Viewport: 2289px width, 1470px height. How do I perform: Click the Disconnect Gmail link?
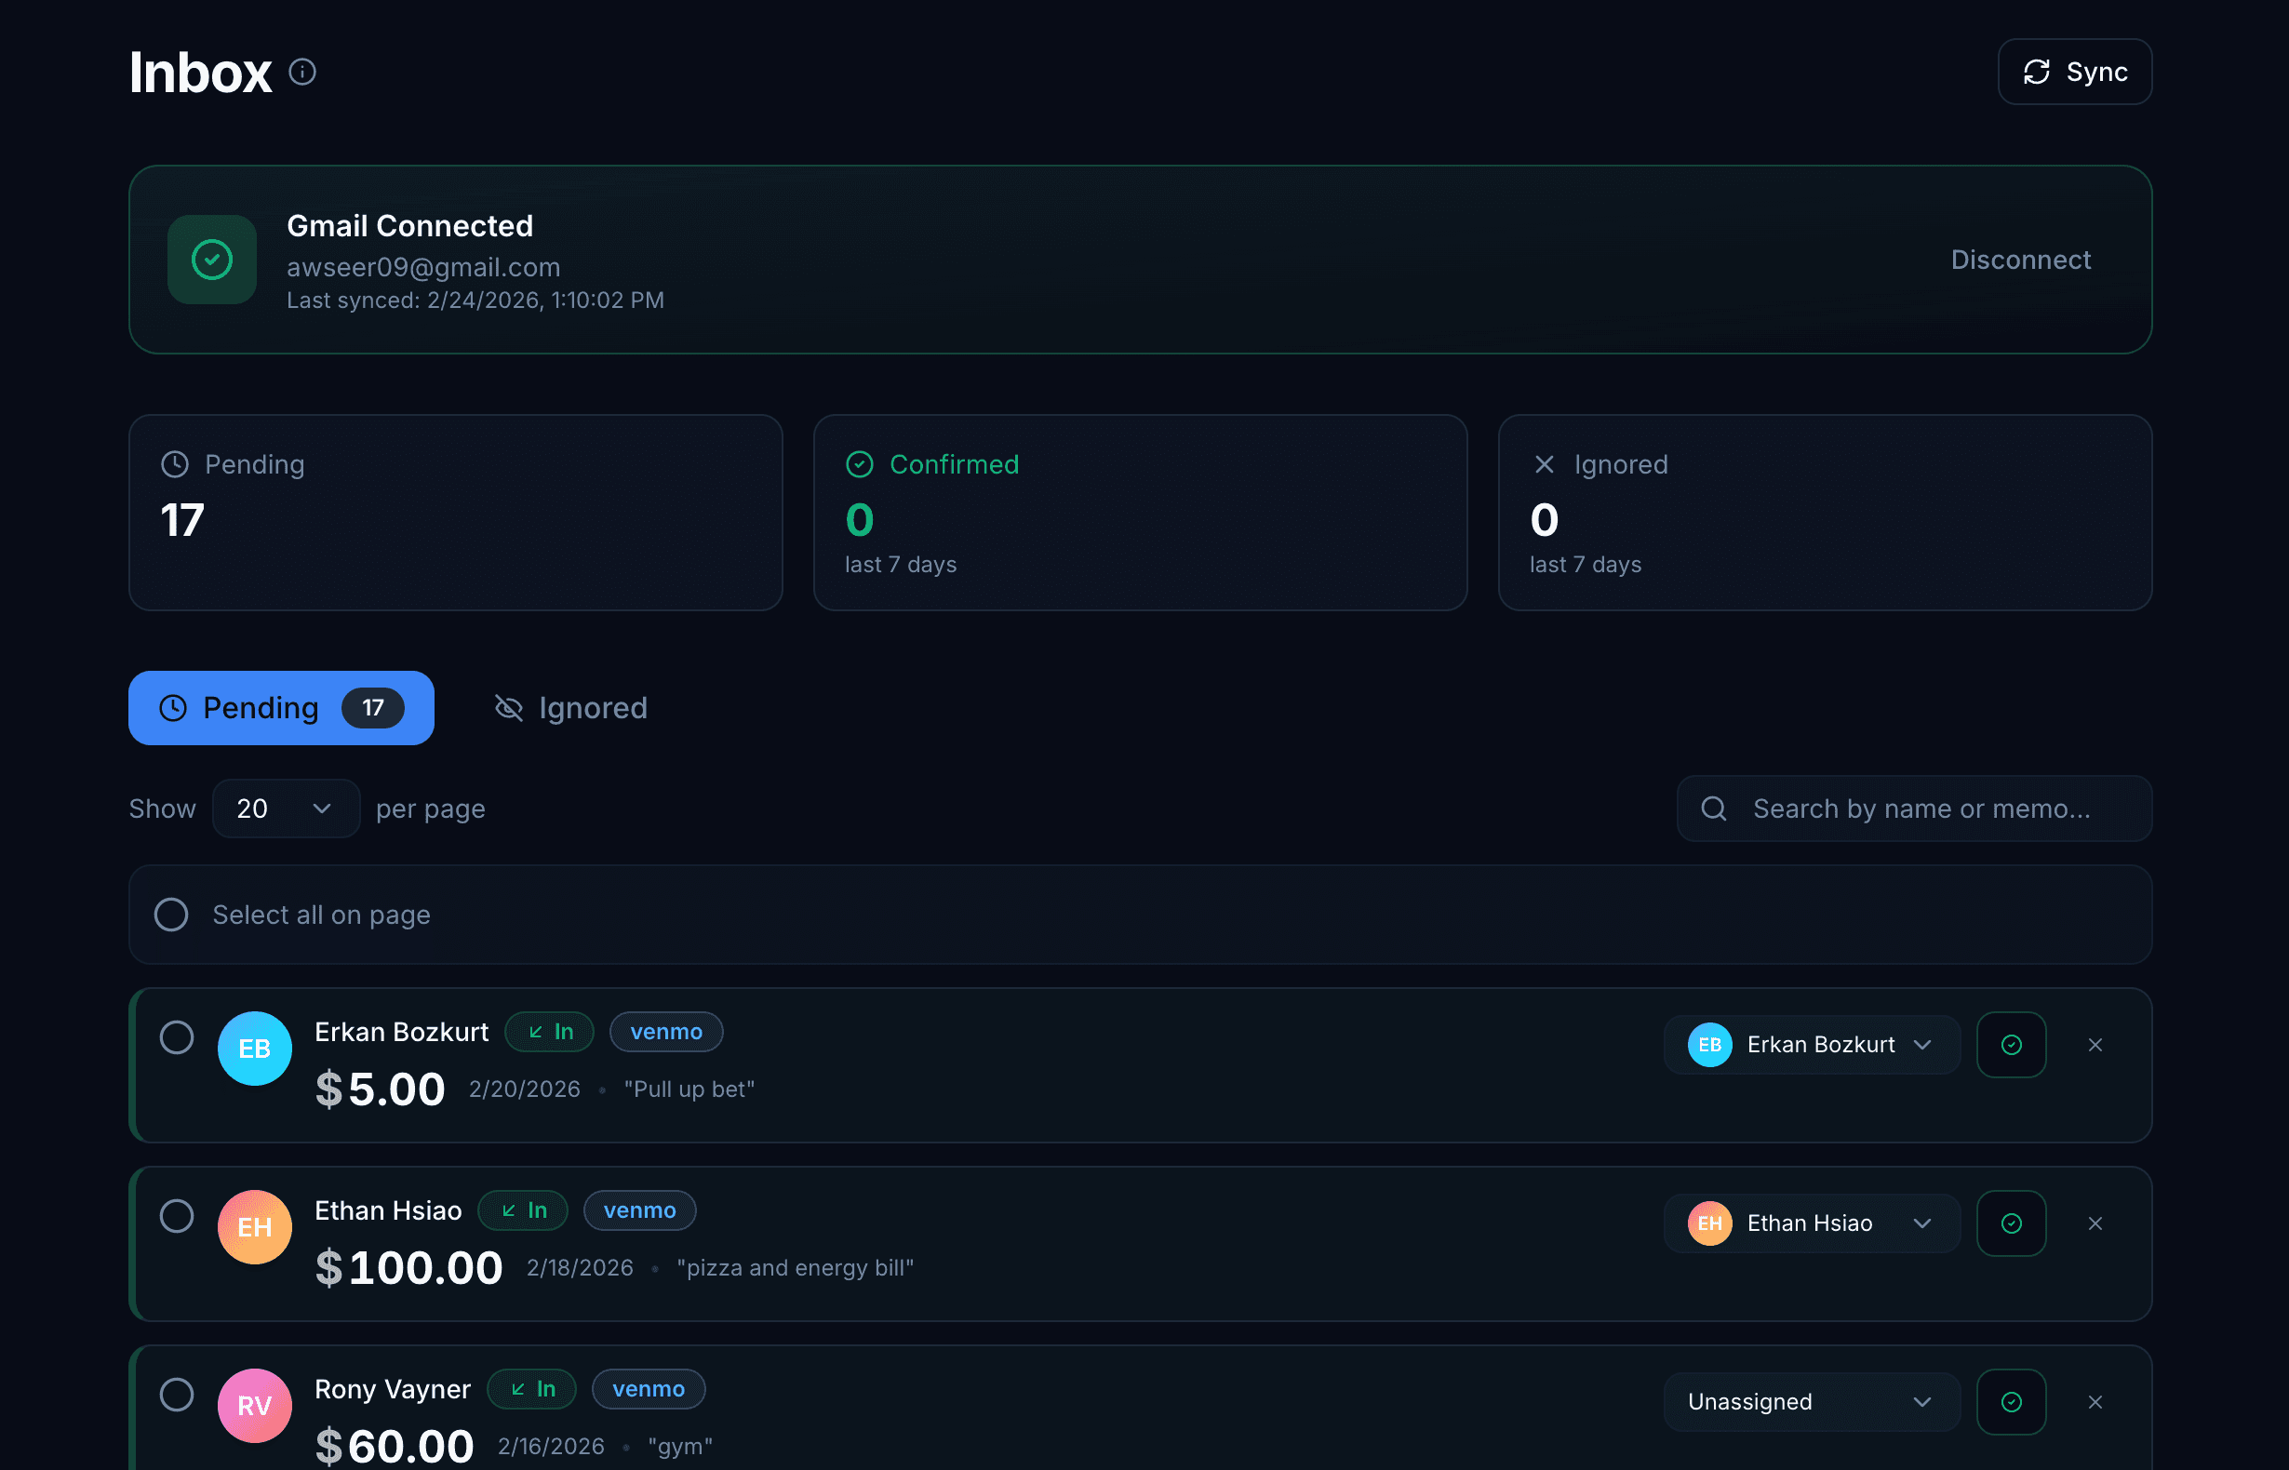point(2020,260)
